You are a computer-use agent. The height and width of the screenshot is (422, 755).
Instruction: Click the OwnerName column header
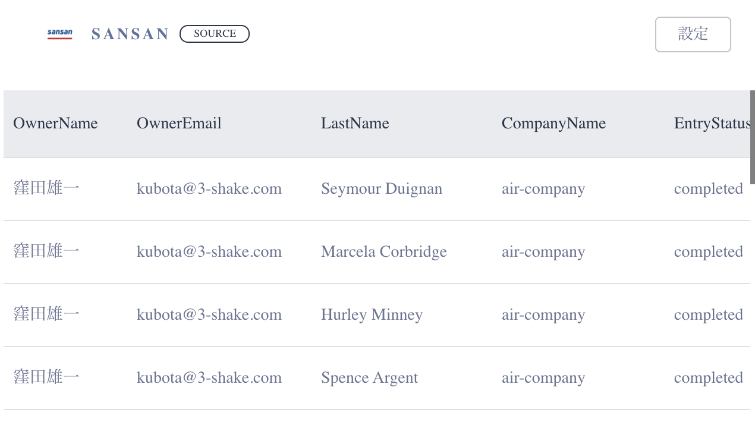pos(55,124)
